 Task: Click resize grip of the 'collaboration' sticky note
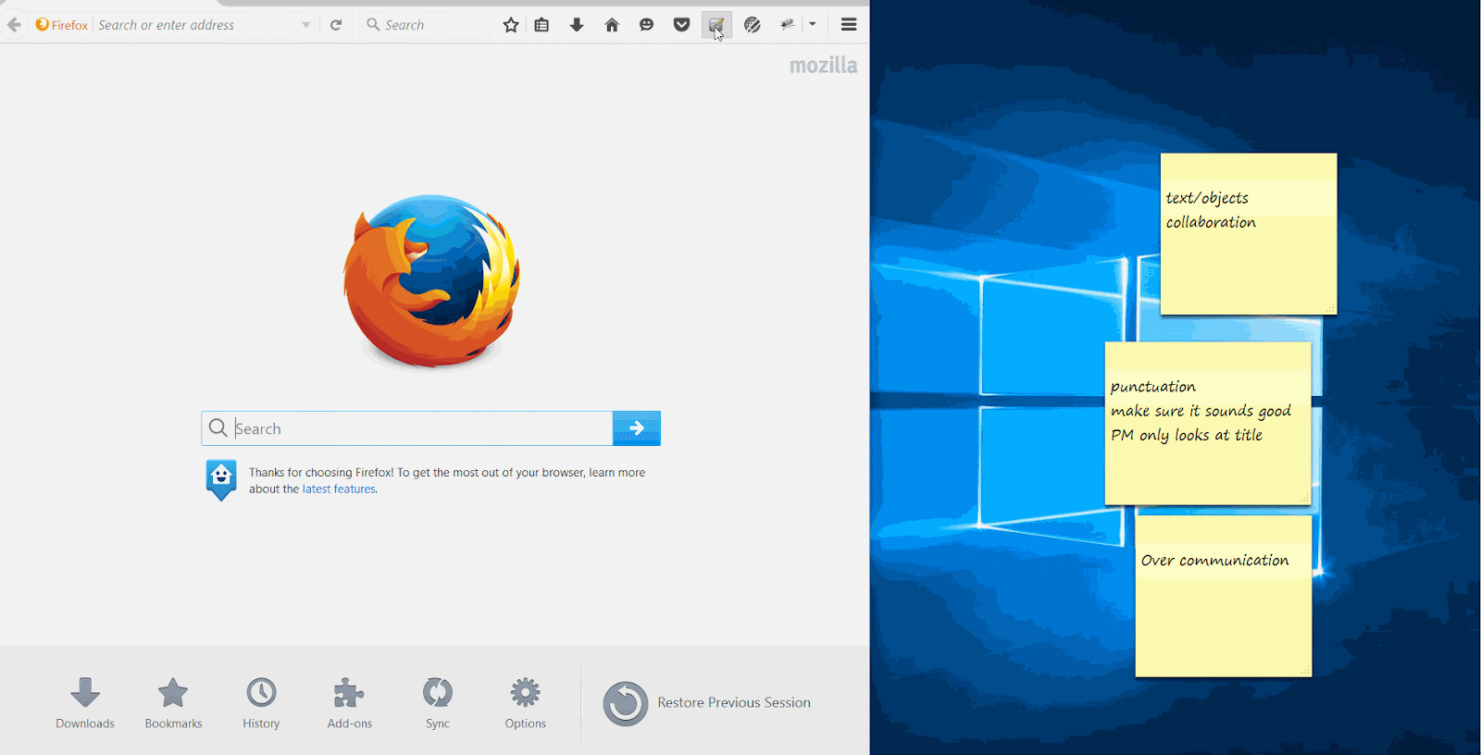(x=1330, y=308)
